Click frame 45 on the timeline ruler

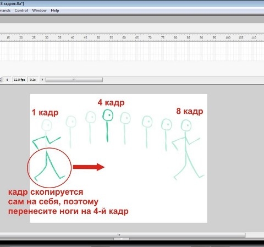(x=85, y=37)
